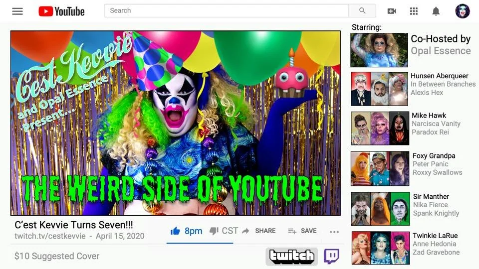Open the account avatar menu
Image resolution: width=479 pixels, height=269 pixels.
(x=463, y=11)
